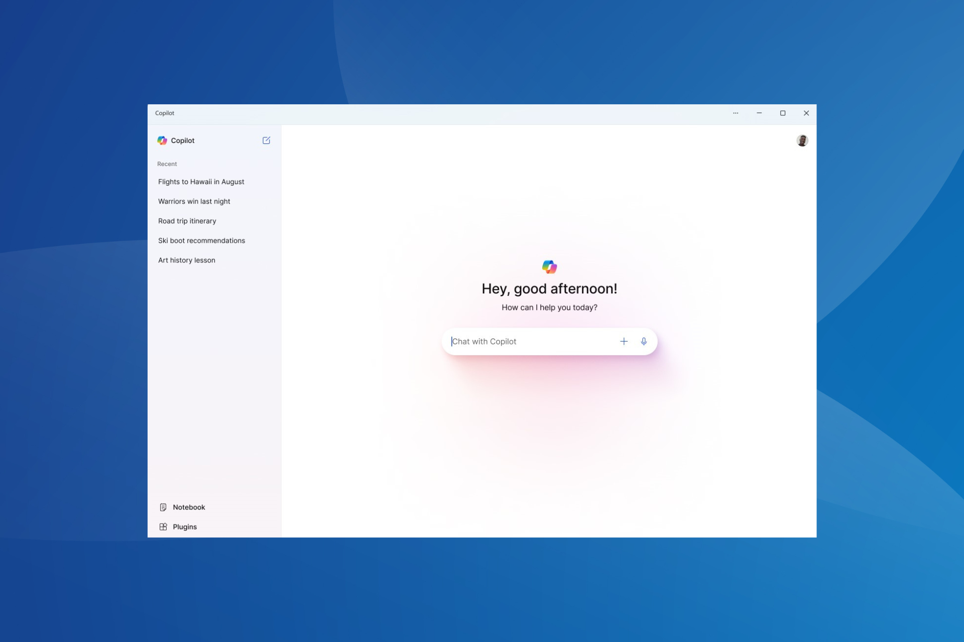The height and width of the screenshot is (642, 964).
Task: Maximize the Copilot window
Action: click(783, 113)
